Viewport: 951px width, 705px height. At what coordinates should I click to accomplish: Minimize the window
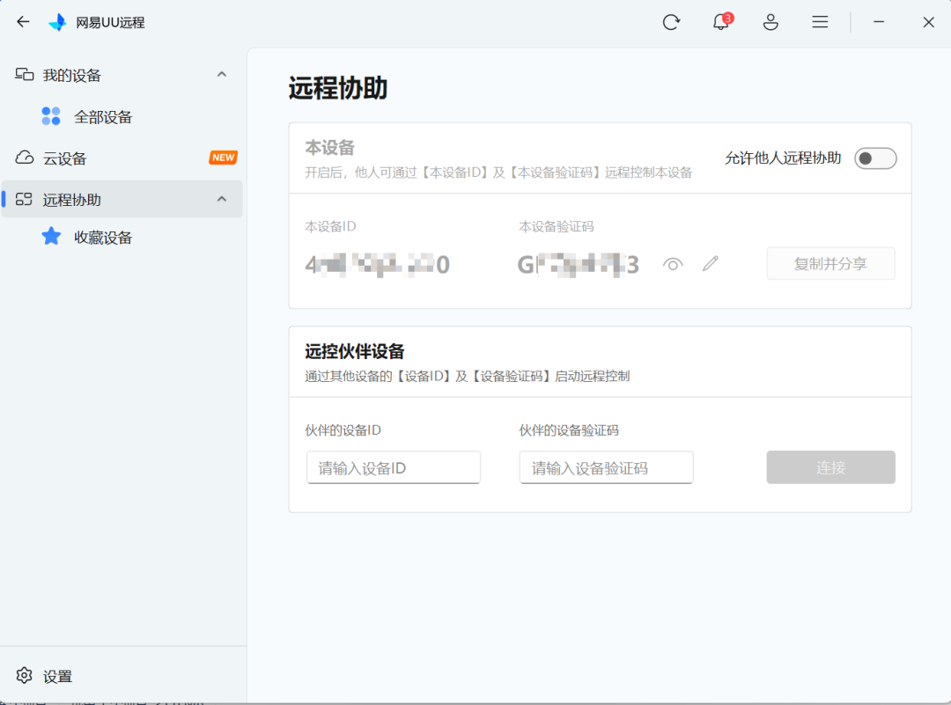(x=879, y=22)
